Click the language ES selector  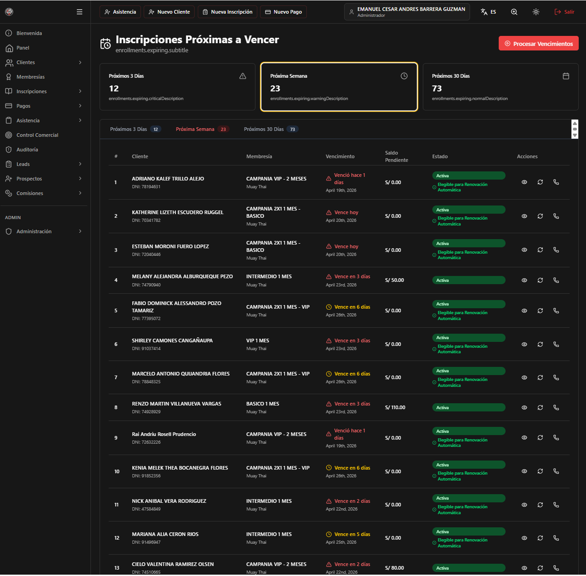(x=489, y=12)
